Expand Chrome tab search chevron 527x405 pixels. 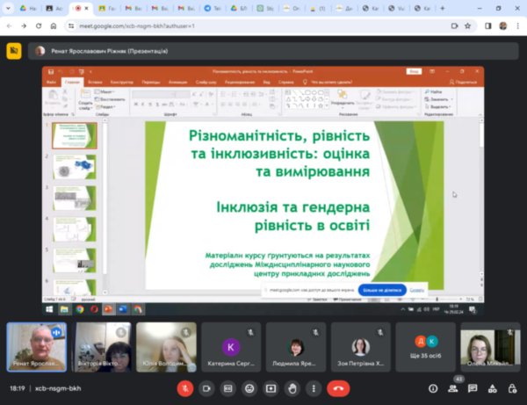[x=9, y=8]
